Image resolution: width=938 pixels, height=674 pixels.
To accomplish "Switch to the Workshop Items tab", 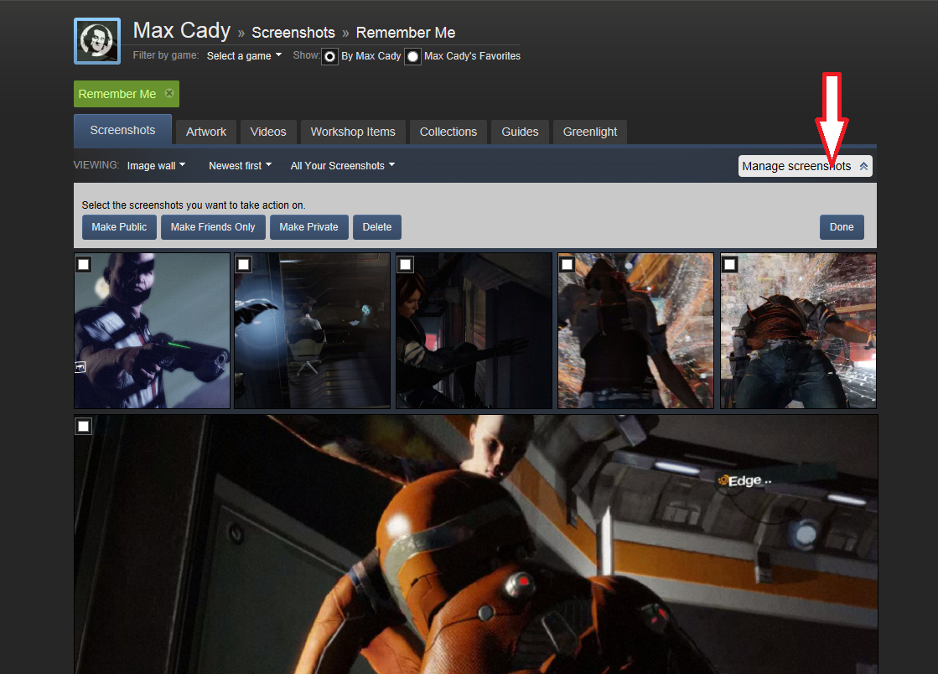I will (353, 132).
